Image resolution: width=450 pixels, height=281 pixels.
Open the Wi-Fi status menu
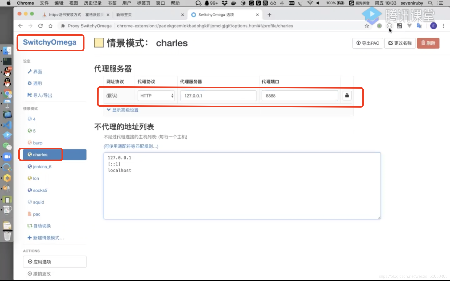pos(310,3)
